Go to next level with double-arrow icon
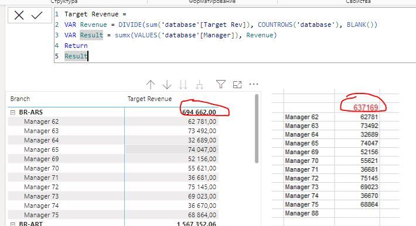The width and height of the screenshot is (416, 226). (183, 85)
